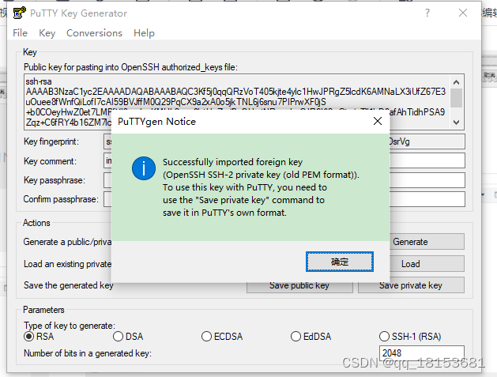Select the RSA key type
The image size is (497, 377).
39,337
